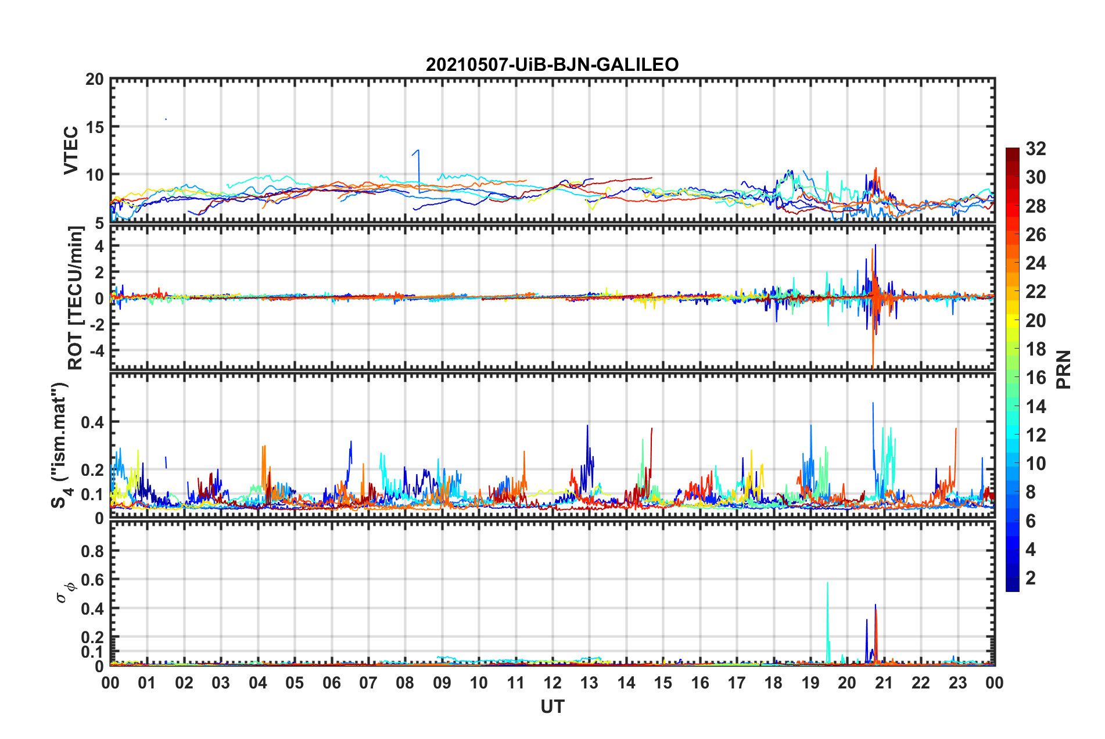Click the PRN colorbar label
This screenshot has height=739, width=1105.
[1064, 369]
